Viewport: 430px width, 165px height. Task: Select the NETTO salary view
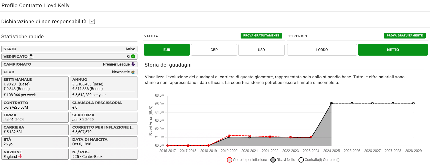click(393, 50)
